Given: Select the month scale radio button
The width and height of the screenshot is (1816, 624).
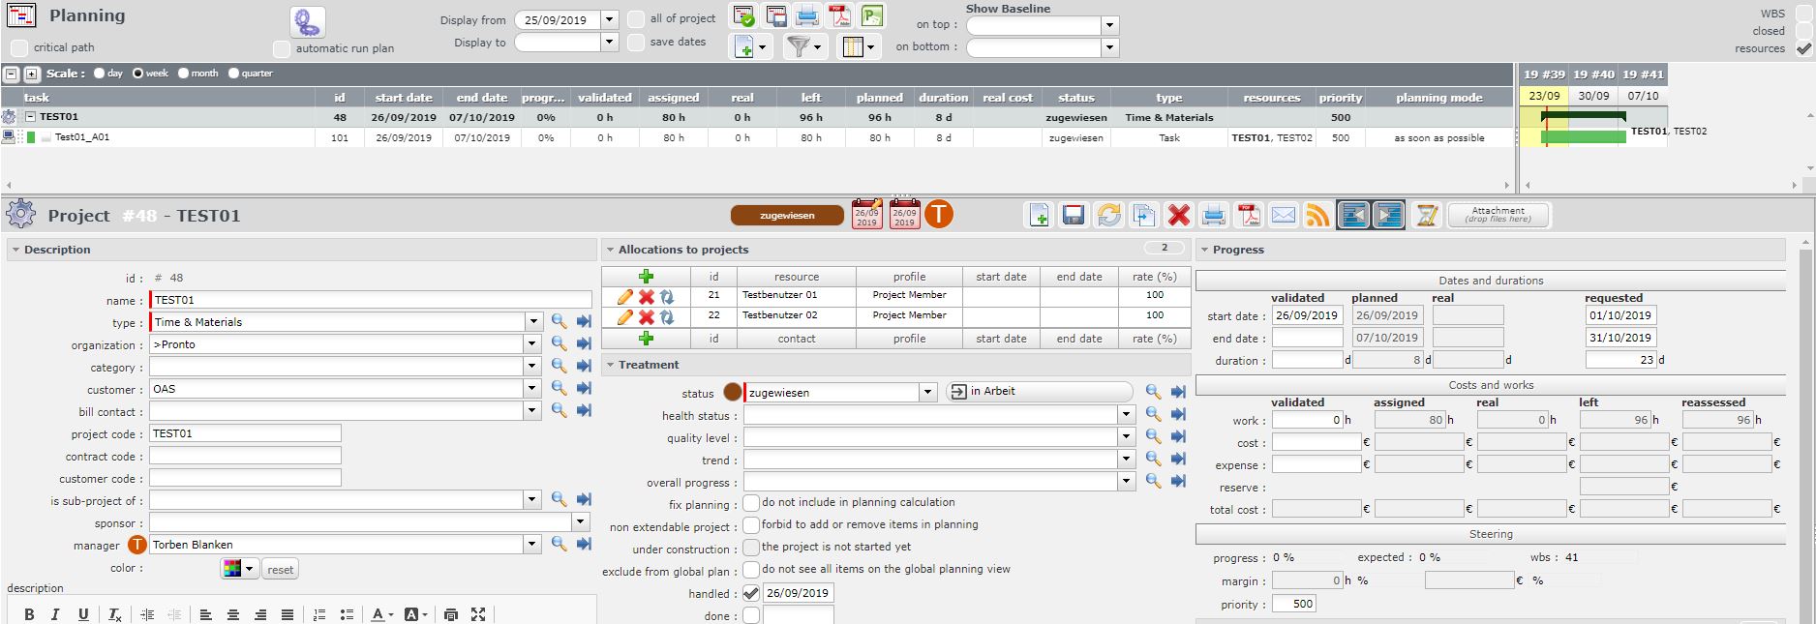Looking at the screenshot, I should click(x=183, y=74).
